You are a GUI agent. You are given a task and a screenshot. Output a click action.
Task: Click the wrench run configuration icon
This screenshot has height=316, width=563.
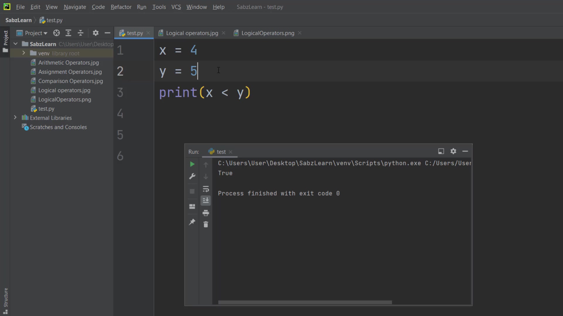[x=192, y=176]
